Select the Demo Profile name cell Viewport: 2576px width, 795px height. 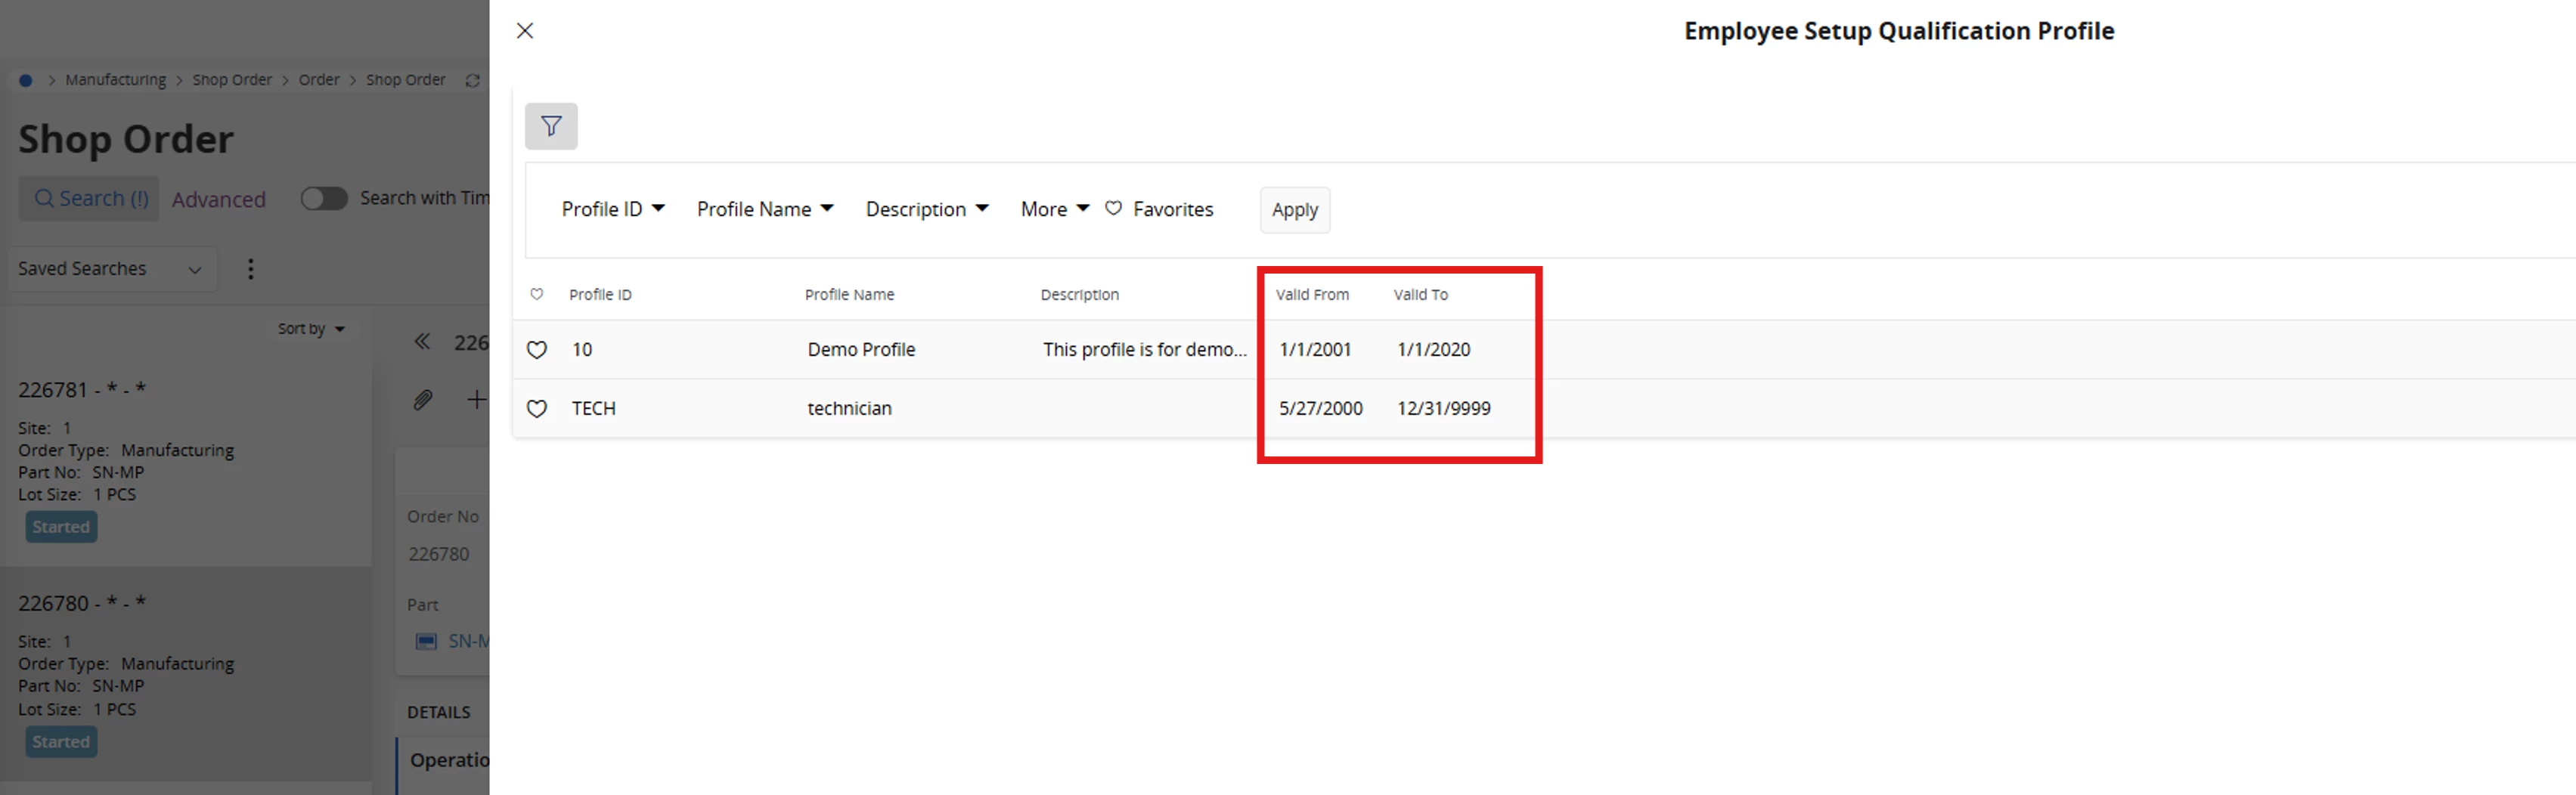tap(861, 350)
